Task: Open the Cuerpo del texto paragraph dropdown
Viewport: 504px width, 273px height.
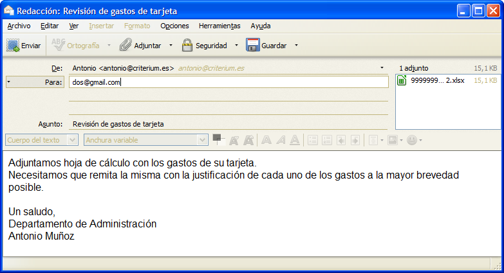Action: point(72,140)
